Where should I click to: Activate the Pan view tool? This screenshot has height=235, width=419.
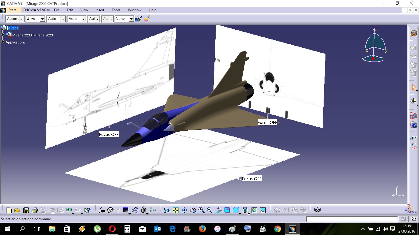point(184,210)
